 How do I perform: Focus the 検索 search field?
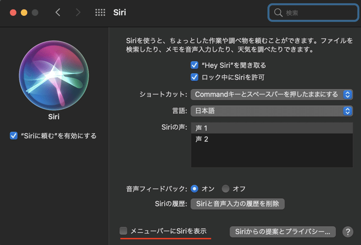[x=313, y=13]
